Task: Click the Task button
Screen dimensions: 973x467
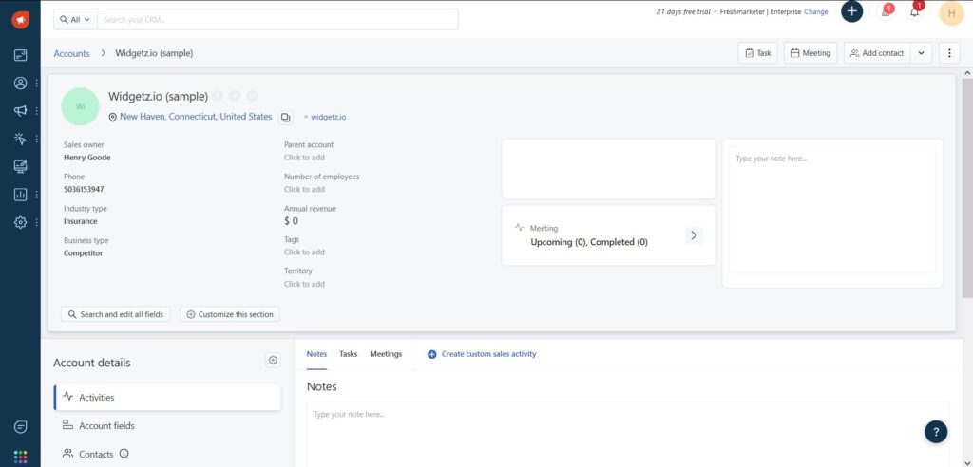Action: click(x=757, y=53)
